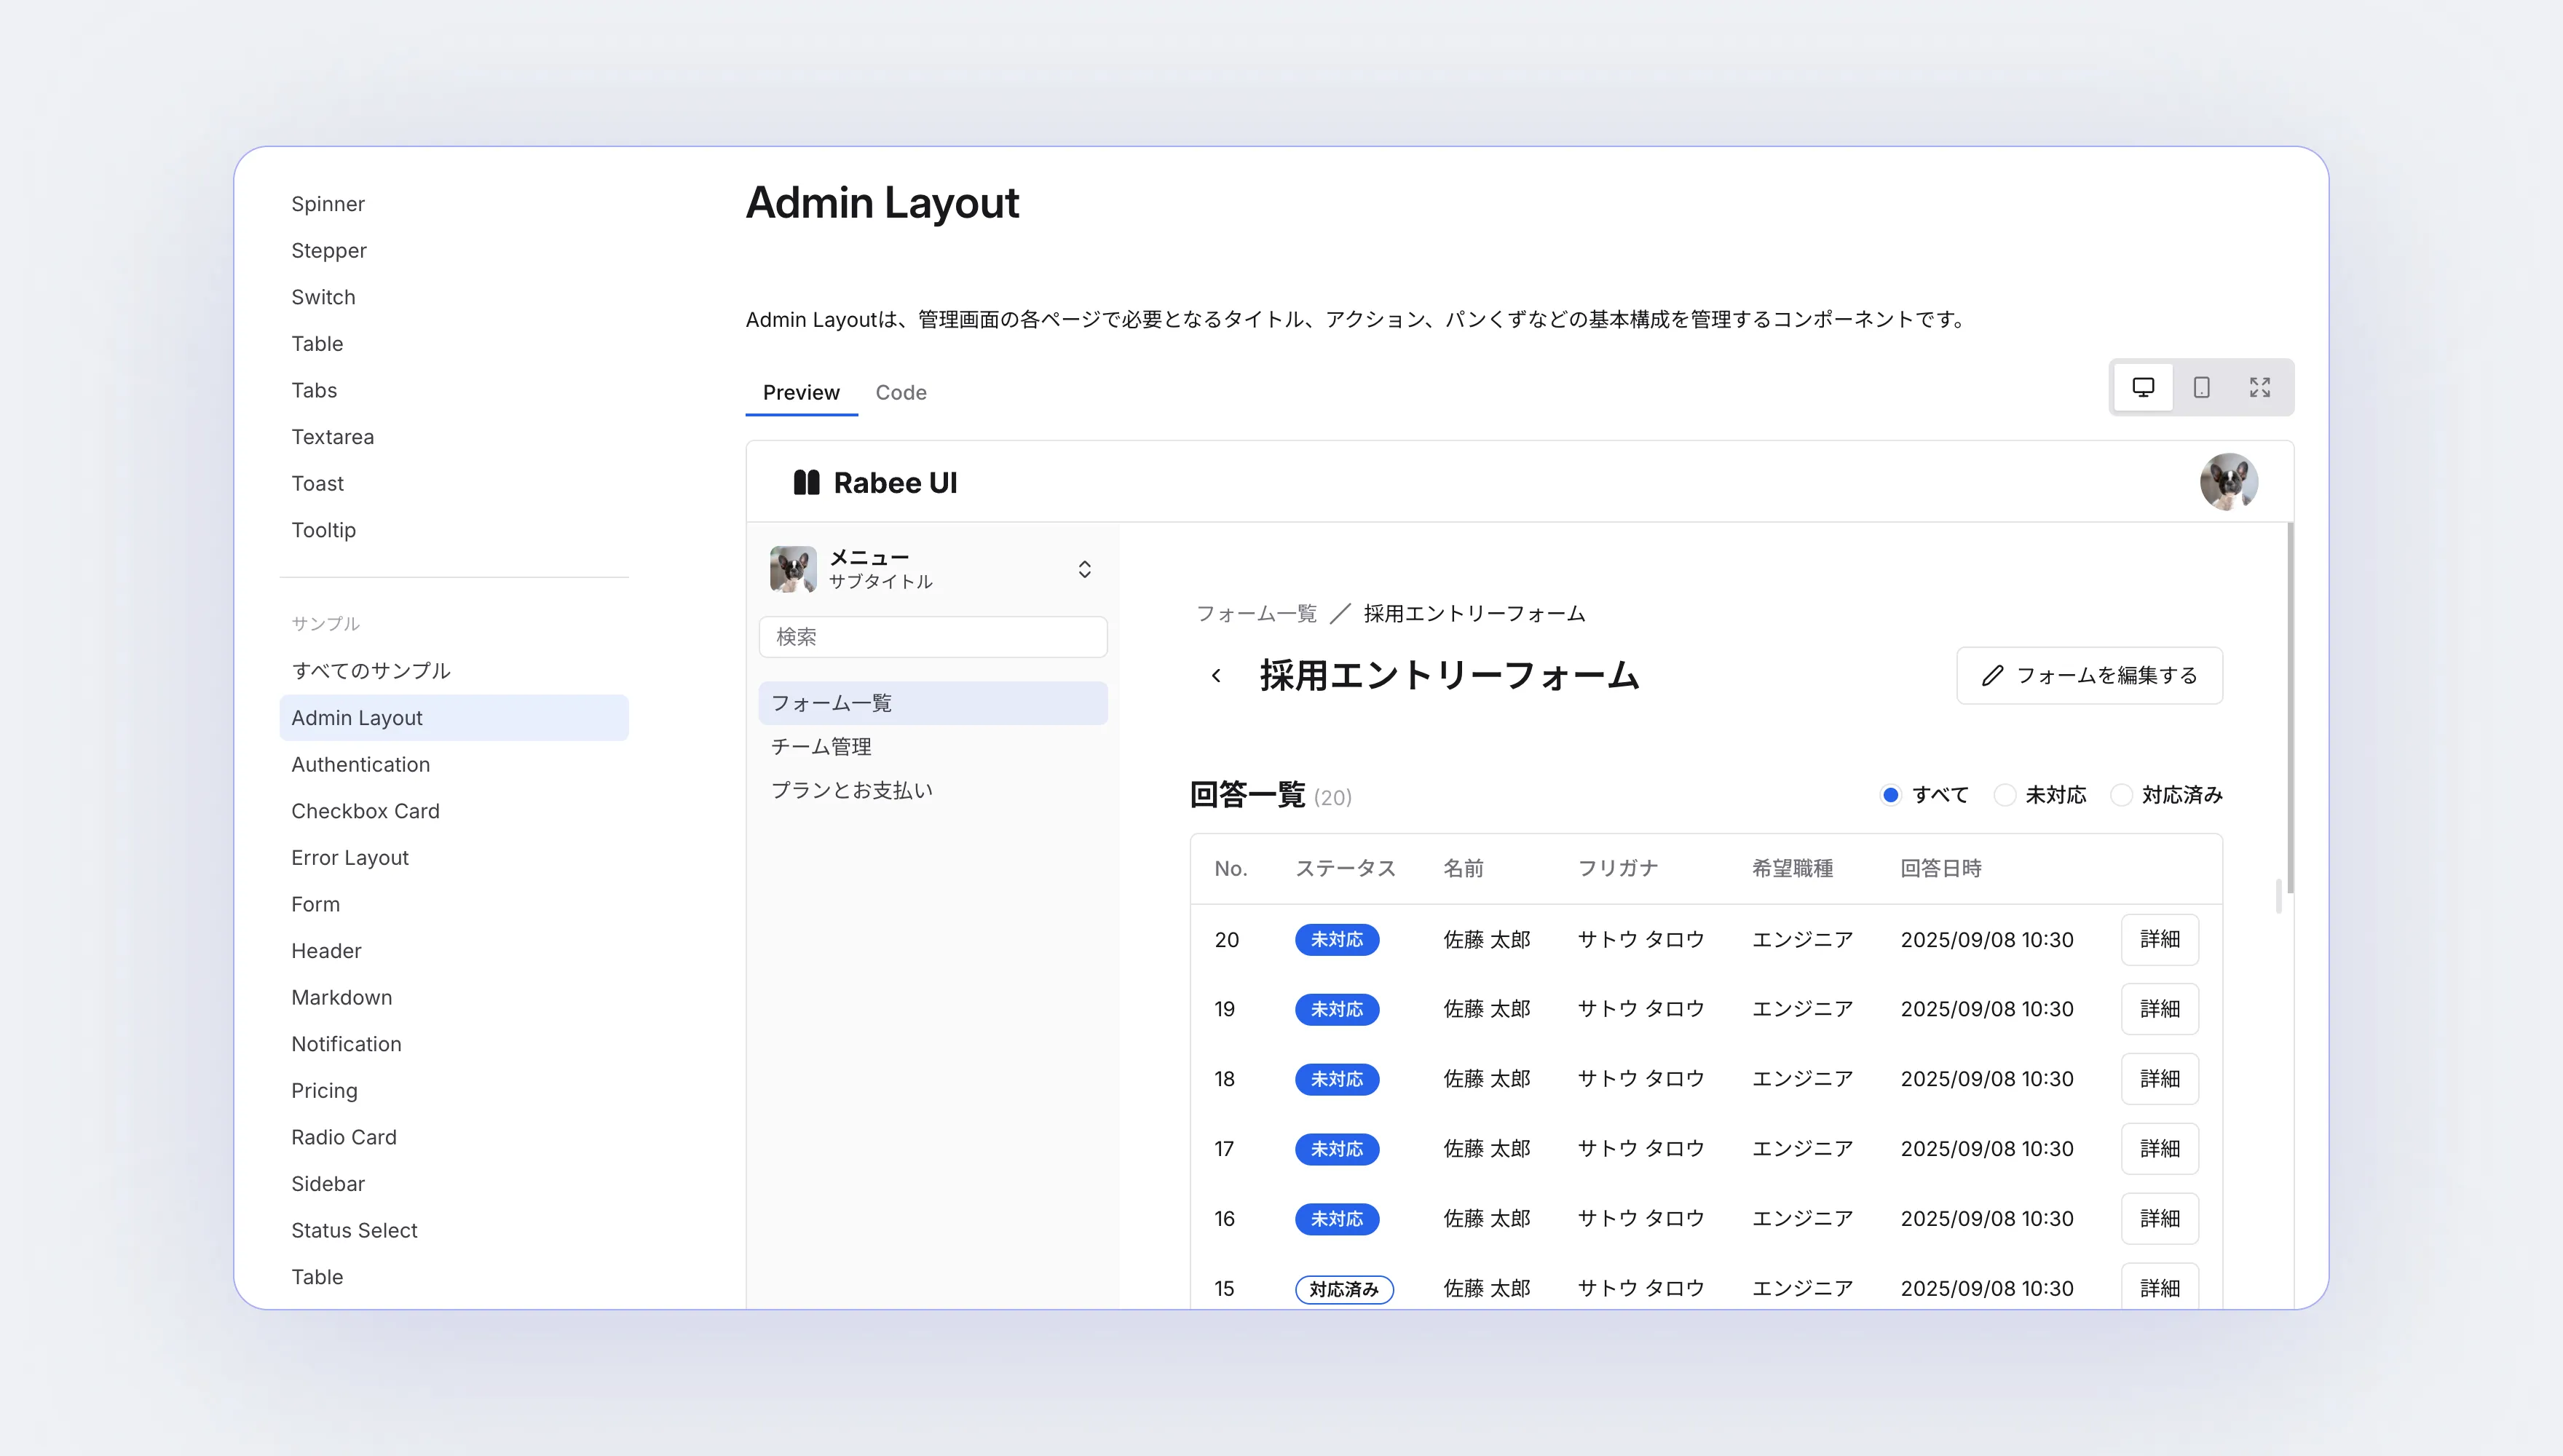Screen dimensions: 2563x1456
Task: Click 詳細 button for row 20
Action: [2160, 940]
